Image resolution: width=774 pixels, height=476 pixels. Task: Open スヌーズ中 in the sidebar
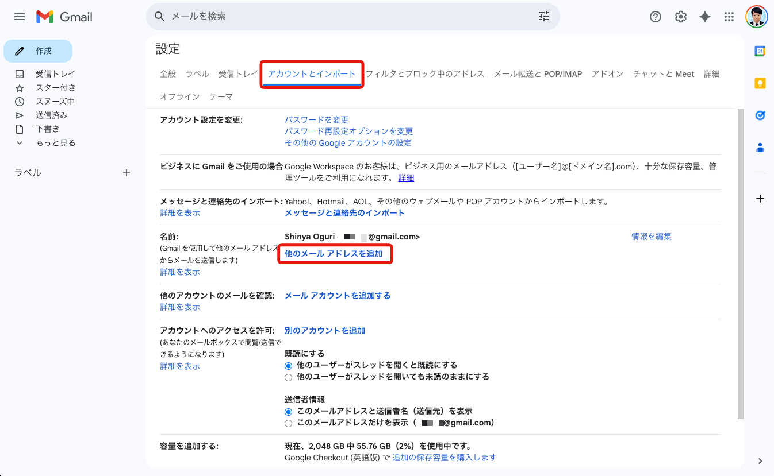click(x=55, y=102)
